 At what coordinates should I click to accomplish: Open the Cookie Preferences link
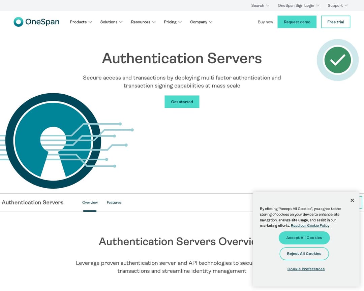[306, 269]
